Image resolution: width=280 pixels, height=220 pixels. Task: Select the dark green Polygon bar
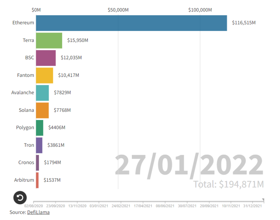[x=40, y=128]
